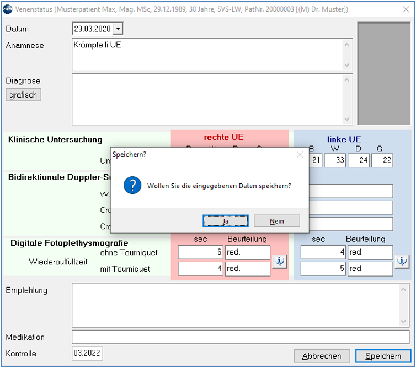Viewport: 416px width, 368px height.
Task: Click the ohne Tourniquet label
Action: 129,252
